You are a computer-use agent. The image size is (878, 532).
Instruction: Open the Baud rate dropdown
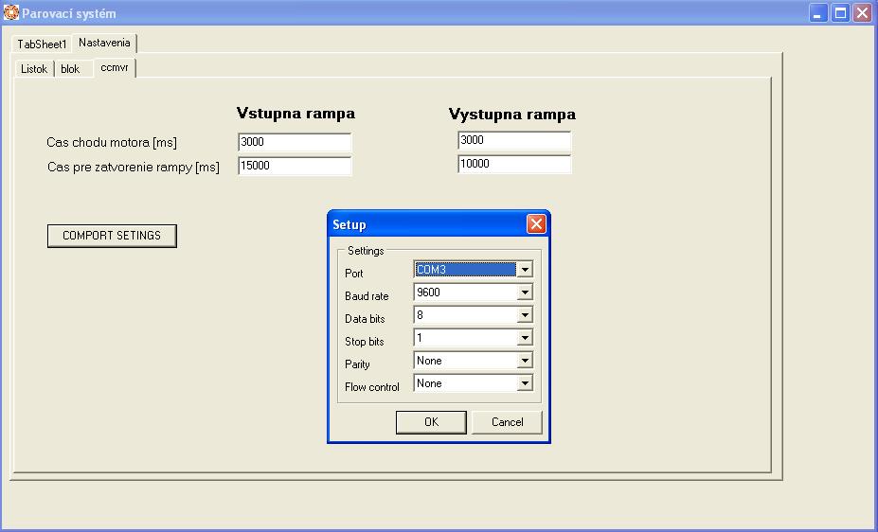(525, 293)
